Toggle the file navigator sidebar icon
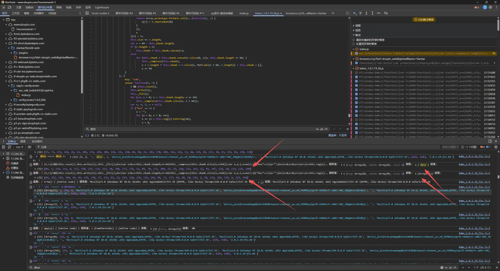Screen dimensions: 500x271 pyautogui.click(x=87, y=13)
